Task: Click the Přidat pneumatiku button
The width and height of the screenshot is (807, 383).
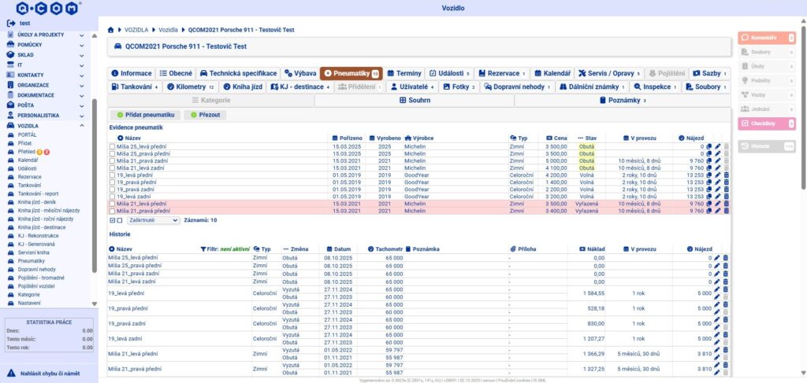Action: pos(145,115)
